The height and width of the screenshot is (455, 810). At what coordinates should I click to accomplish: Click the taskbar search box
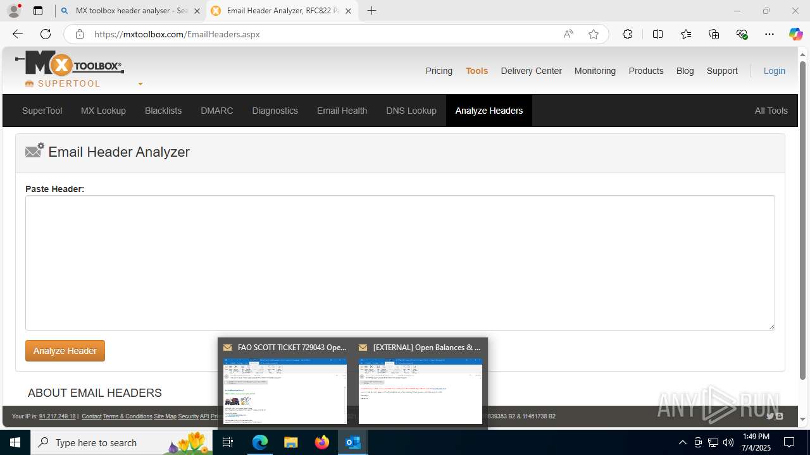(x=121, y=442)
